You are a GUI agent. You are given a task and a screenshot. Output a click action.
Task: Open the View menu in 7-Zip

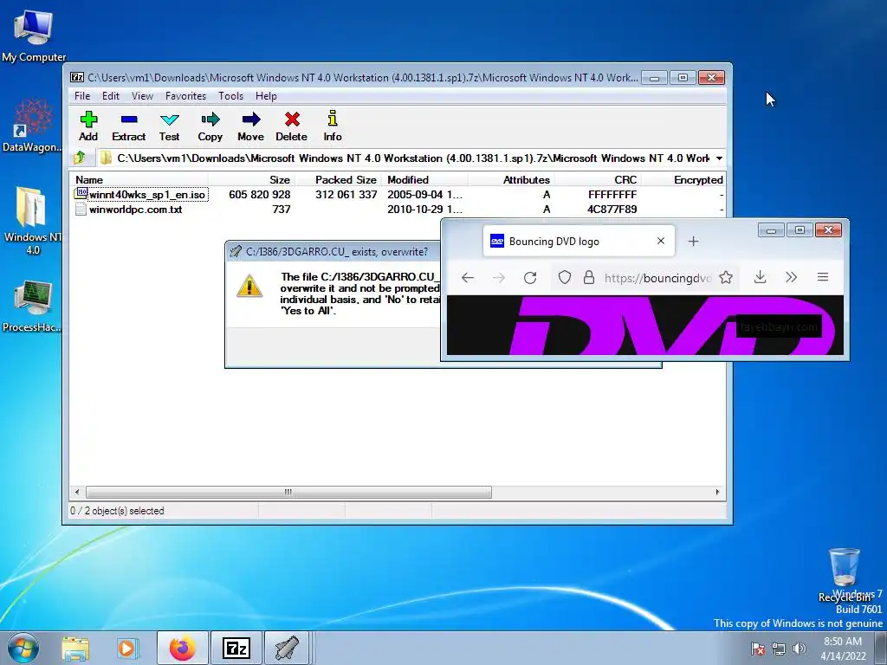[143, 96]
